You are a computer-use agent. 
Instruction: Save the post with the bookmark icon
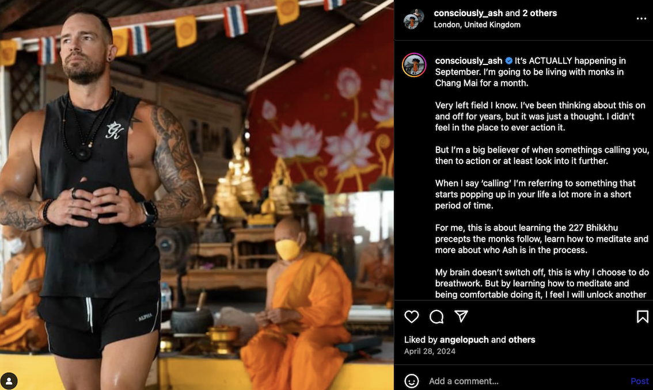pyautogui.click(x=642, y=317)
